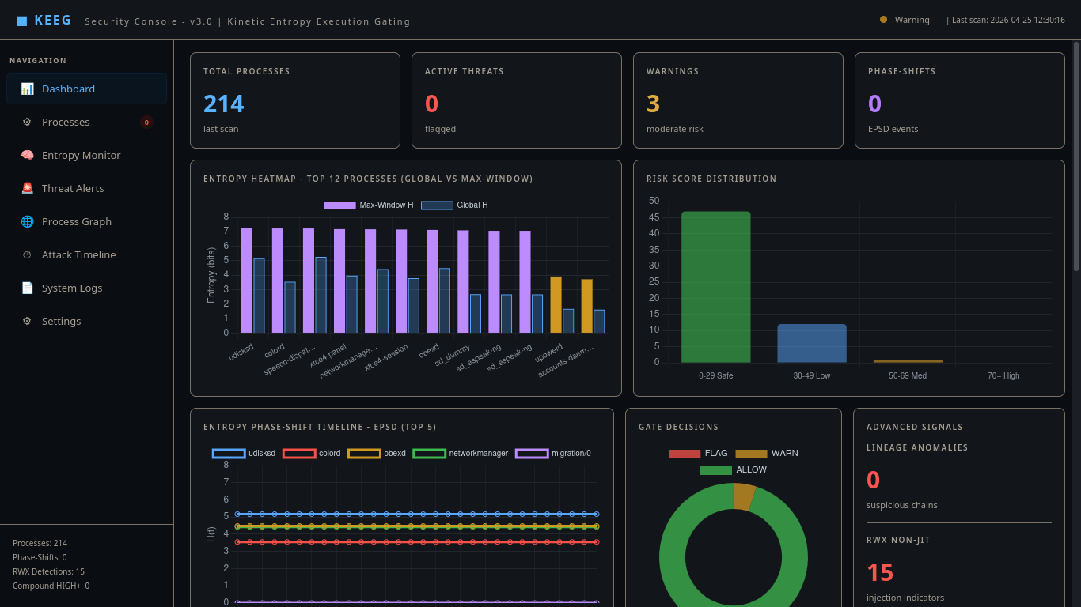The image size is (1081, 607).
Task: Click accounts-daemon orange Max-Window bar
Action: (587, 306)
